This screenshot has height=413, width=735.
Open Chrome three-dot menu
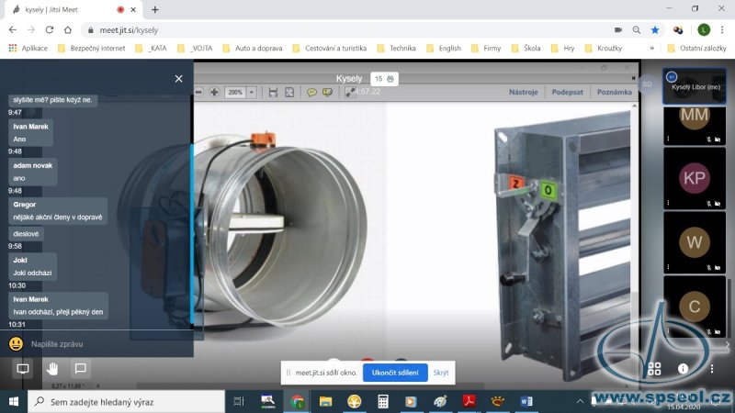pos(722,30)
